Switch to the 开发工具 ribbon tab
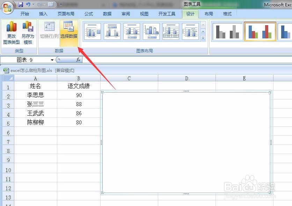Image resolution: width=292 pixels, height=206 pixels. tap(167, 14)
